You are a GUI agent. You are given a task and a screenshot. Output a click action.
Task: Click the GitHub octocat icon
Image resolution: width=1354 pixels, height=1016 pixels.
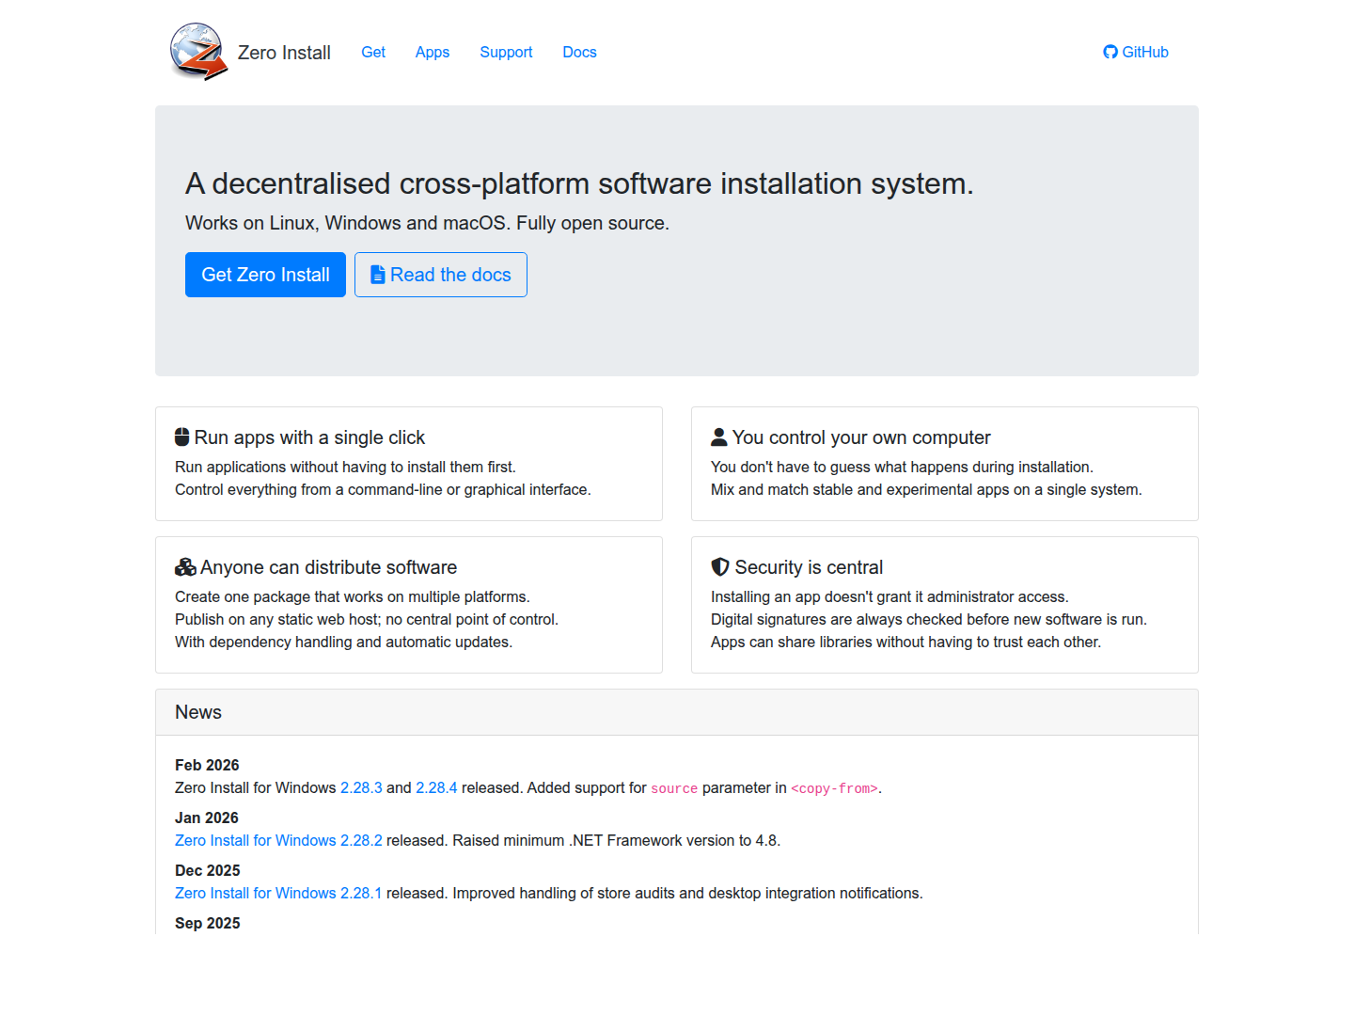pos(1110,52)
